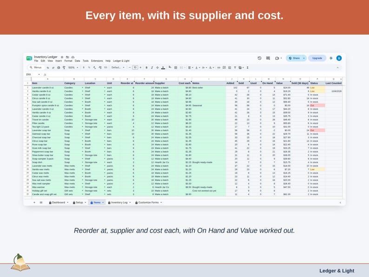Click the Insert link icon

click(218, 67)
